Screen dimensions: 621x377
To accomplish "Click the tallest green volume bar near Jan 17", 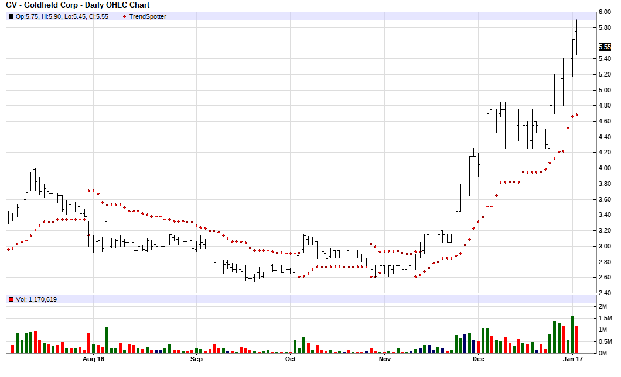I will tap(573, 334).
